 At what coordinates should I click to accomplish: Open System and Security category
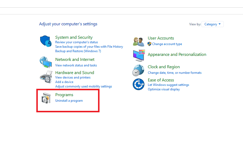[x=74, y=37]
